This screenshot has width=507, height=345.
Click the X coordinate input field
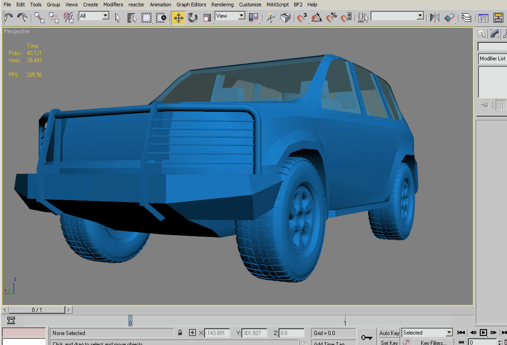[x=217, y=333]
